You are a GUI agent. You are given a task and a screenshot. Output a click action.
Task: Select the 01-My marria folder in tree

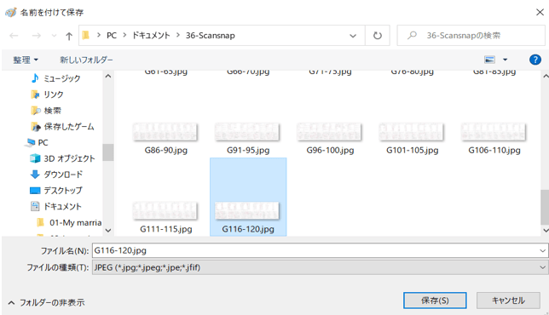[75, 223]
